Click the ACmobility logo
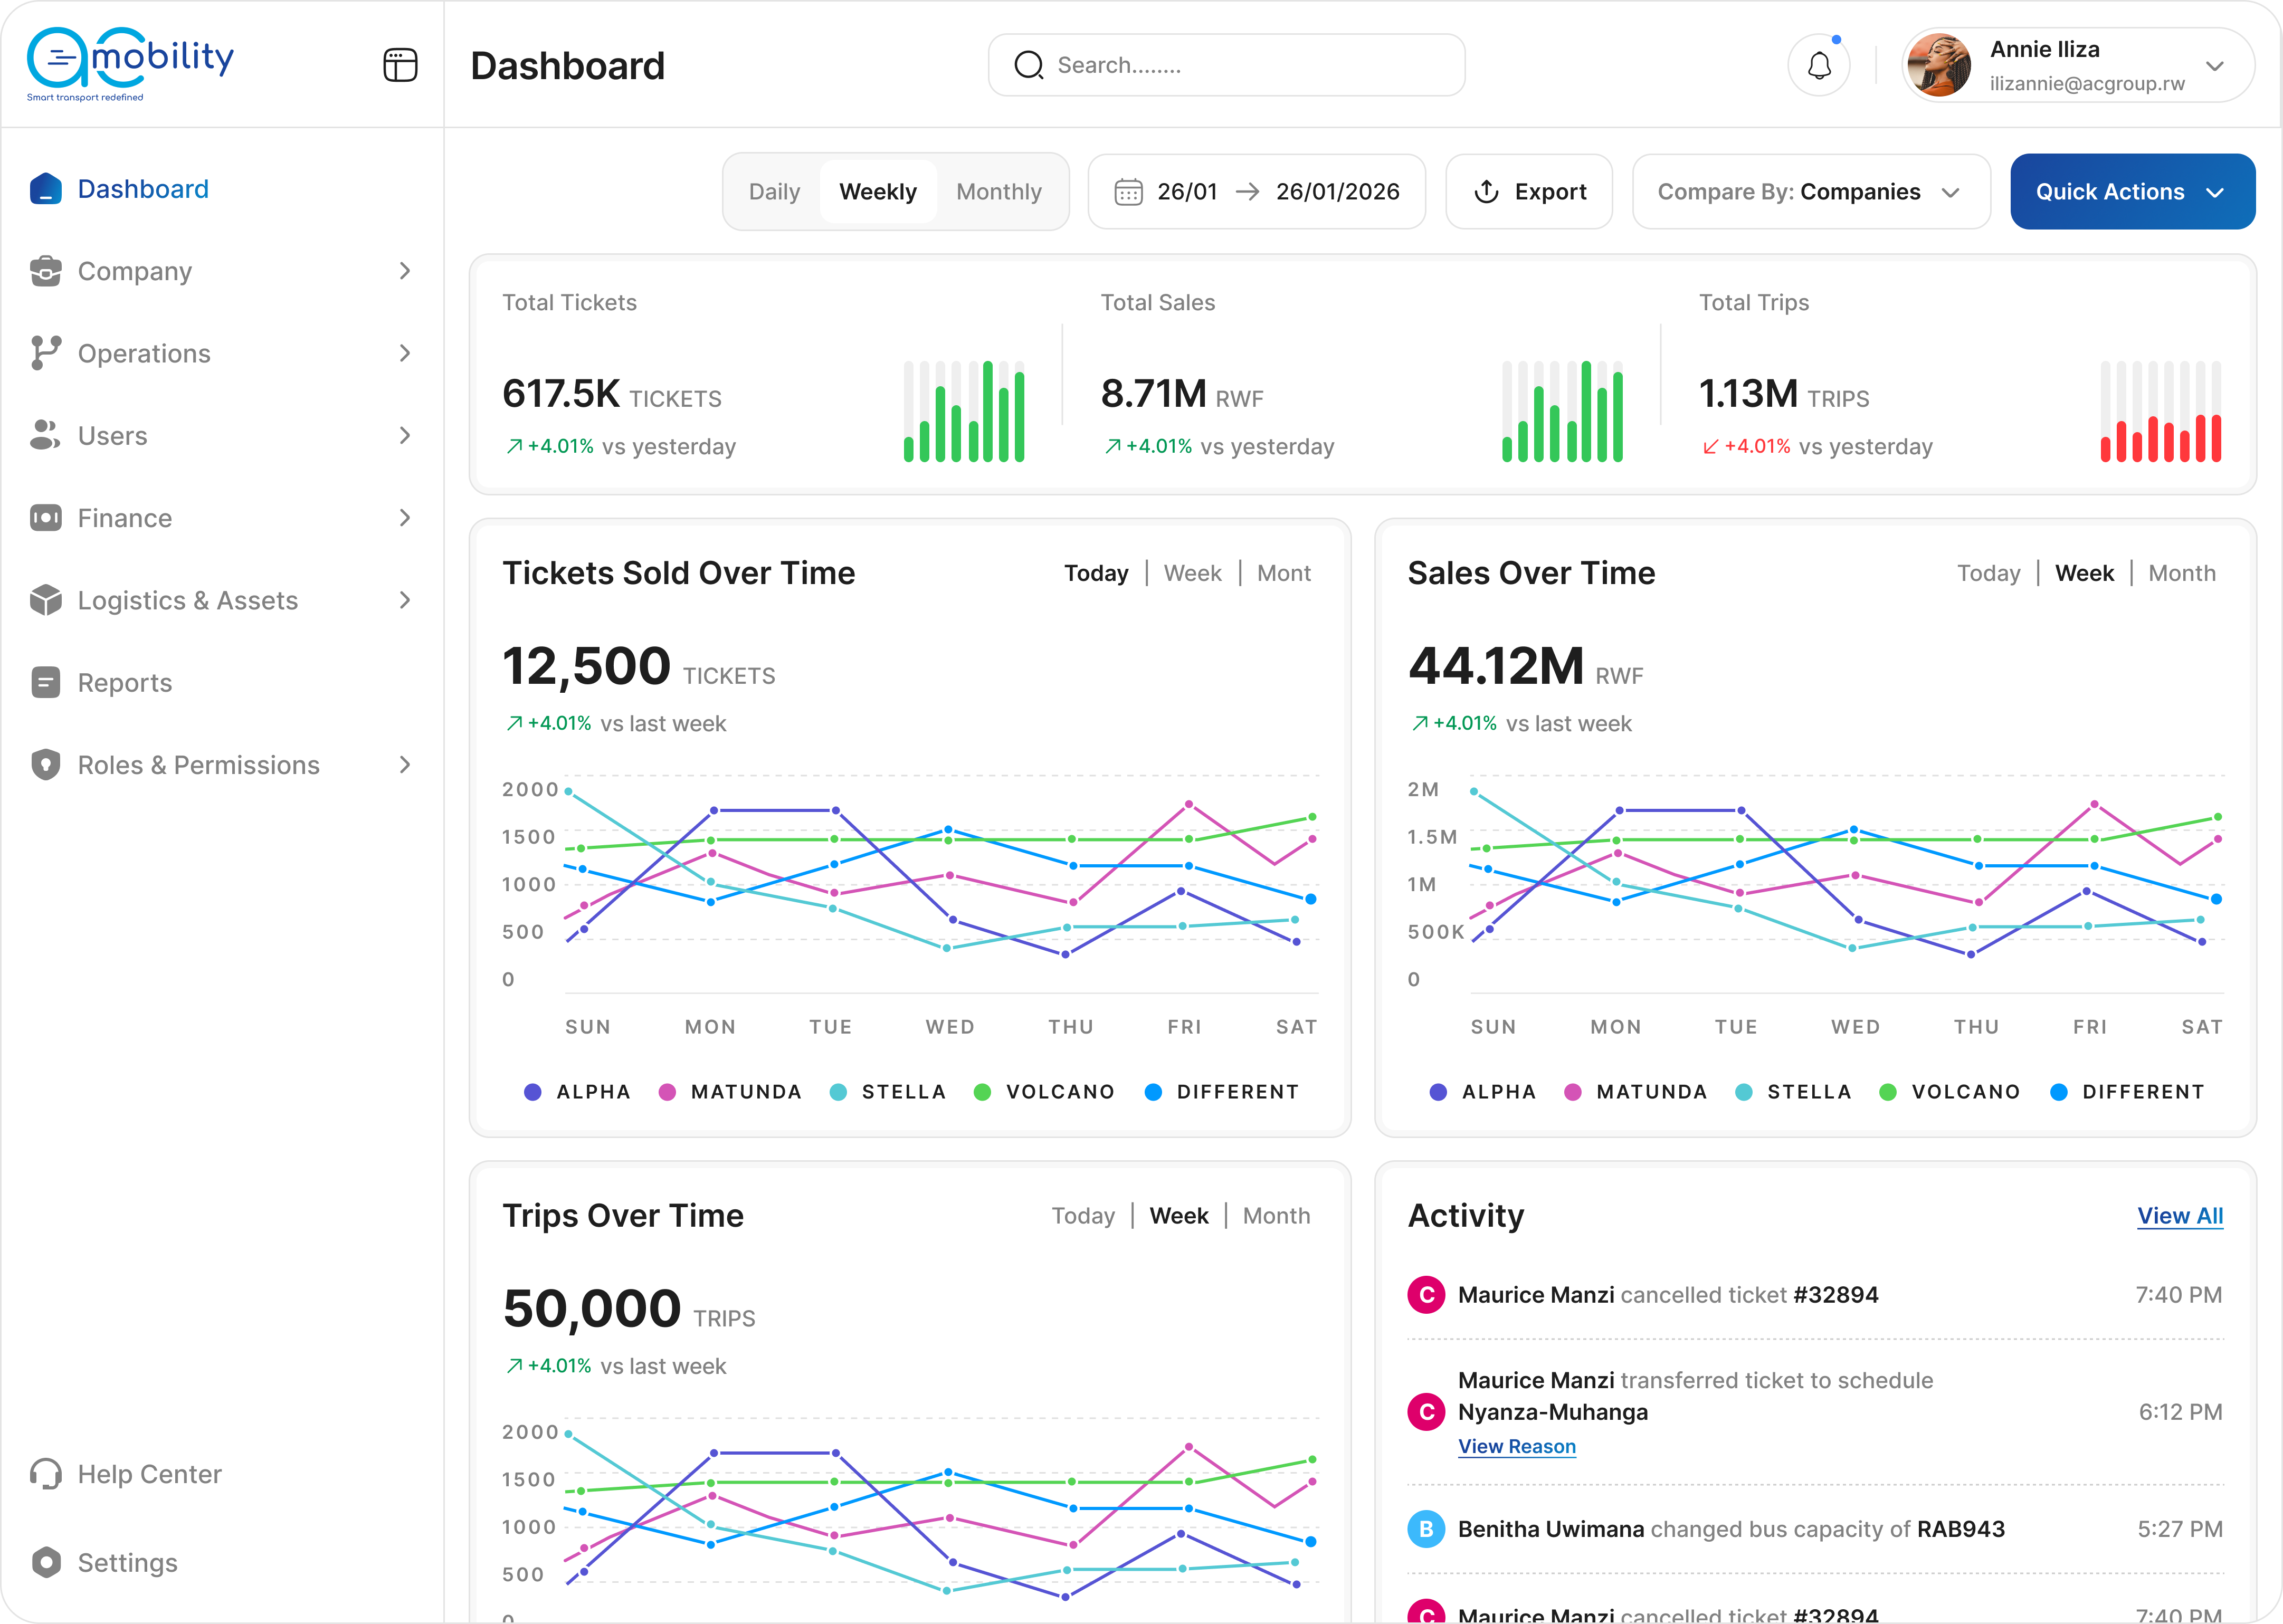Image resolution: width=2283 pixels, height=1624 pixels. pyautogui.click(x=130, y=64)
